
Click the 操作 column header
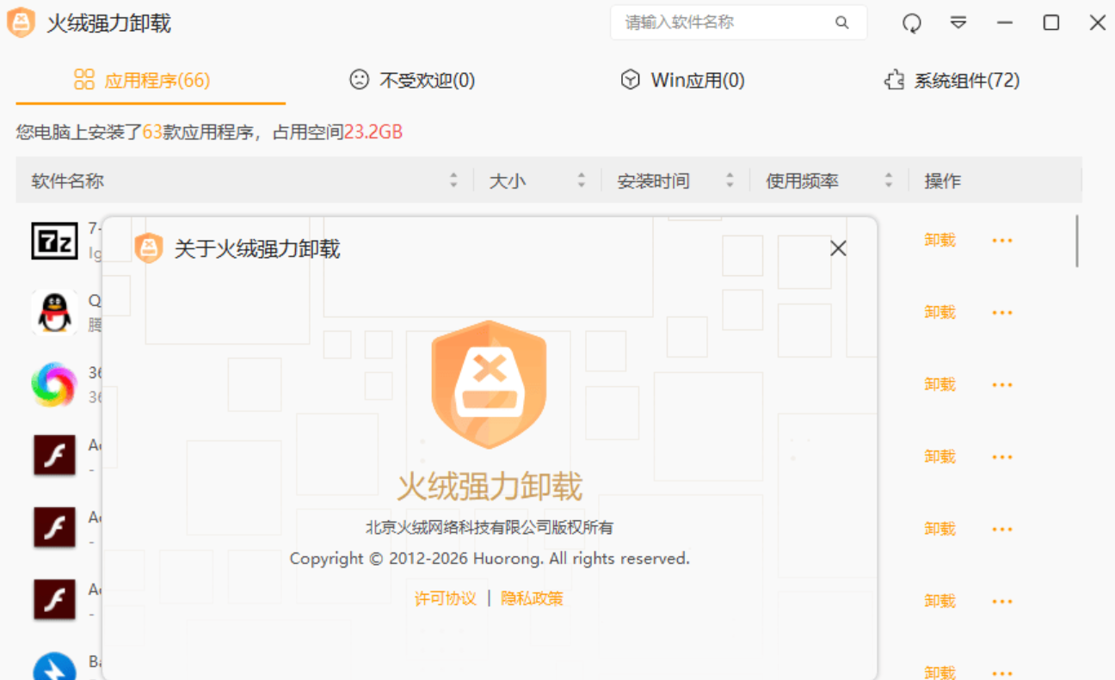(x=943, y=181)
